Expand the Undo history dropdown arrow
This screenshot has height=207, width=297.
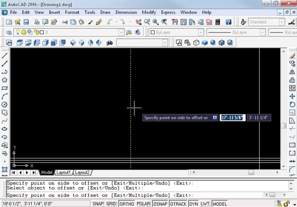117,22
